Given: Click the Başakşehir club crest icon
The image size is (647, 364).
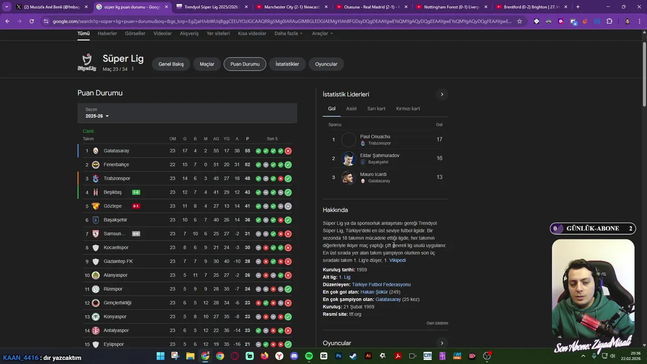Looking at the screenshot, I should [96, 220].
